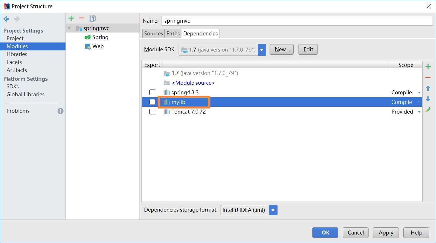The height and width of the screenshot is (243, 436).
Task: Remove dependency with red minus beside table
Action: 428,77
